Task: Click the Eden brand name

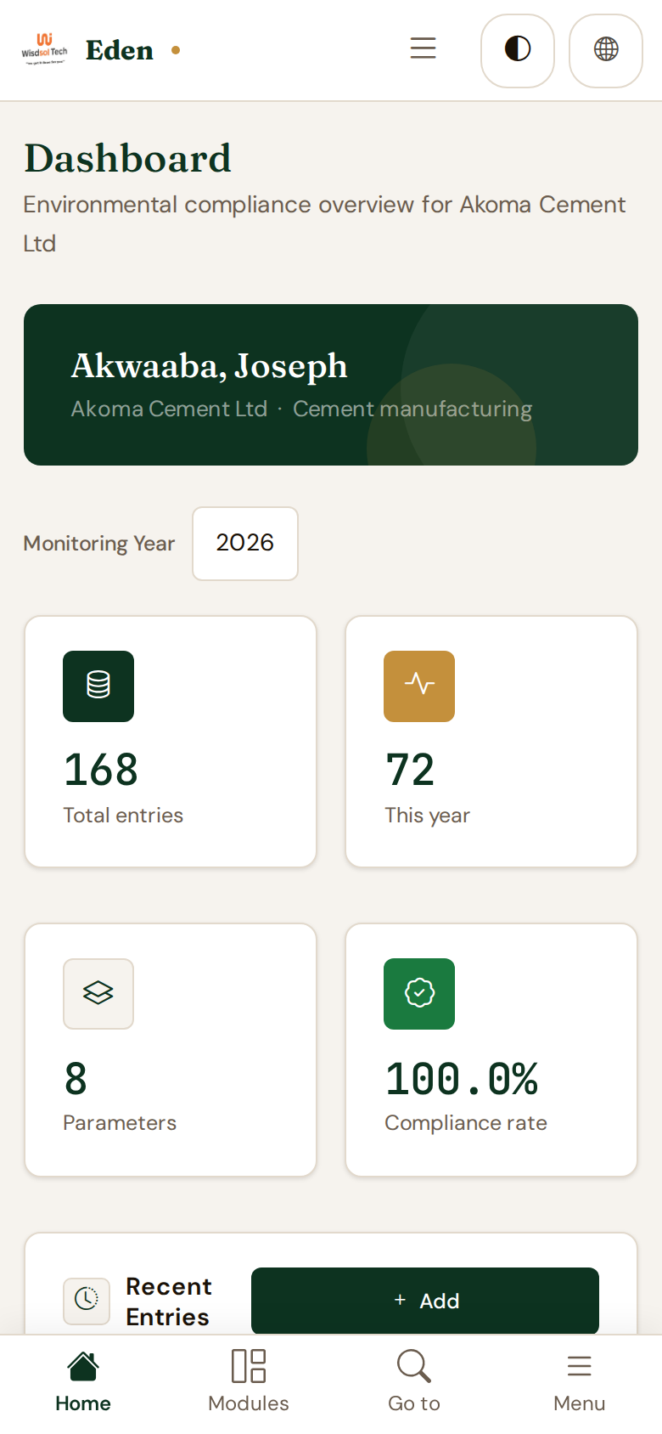Action: coord(120,51)
